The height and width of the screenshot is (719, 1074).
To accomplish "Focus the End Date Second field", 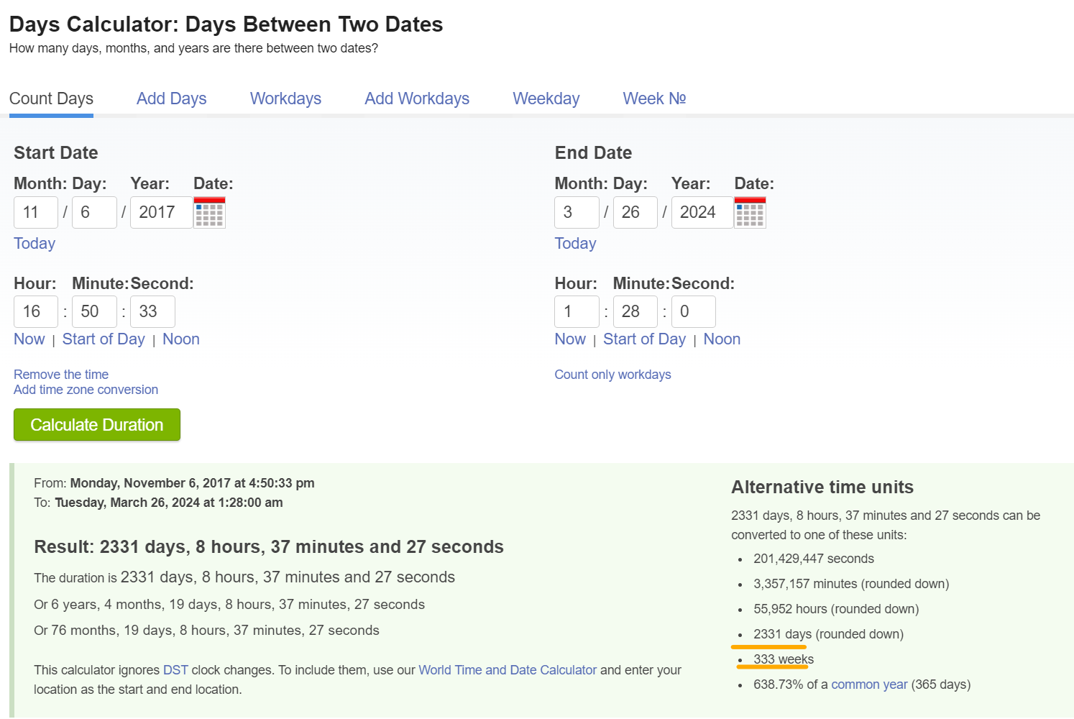I will pyautogui.click(x=694, y=312).
